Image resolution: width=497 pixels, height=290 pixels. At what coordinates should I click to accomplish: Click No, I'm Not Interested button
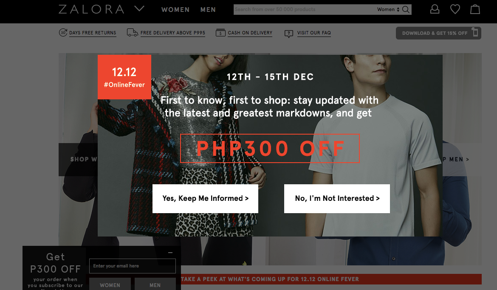point(337,199)
